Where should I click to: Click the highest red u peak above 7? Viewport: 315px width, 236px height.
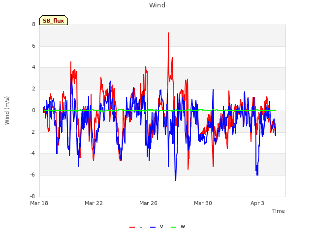click(x=168, y=33)
